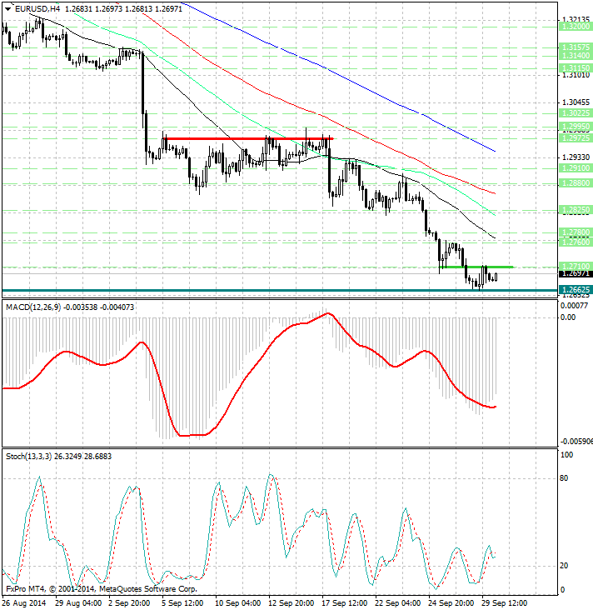Click the MACD 0.00 zero level label
Screen dimensions: 593x610
(568, 317)
